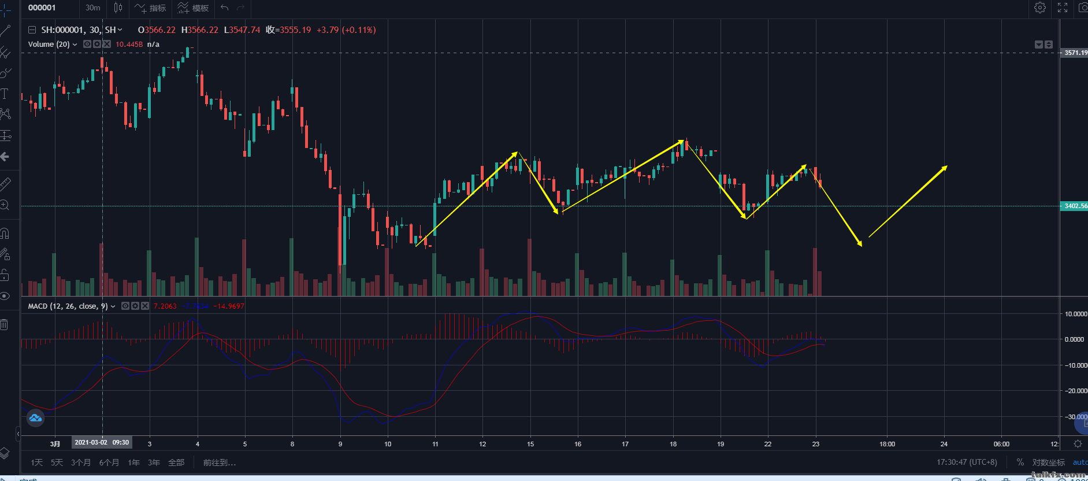Select the 3个月 time range
Image resolution: width=1088 pixels, height=481 pixels.
81,462
